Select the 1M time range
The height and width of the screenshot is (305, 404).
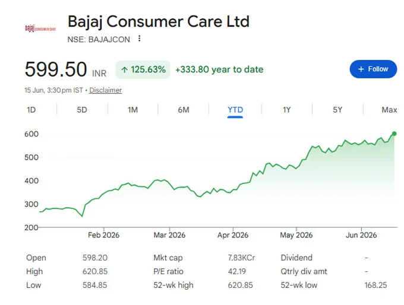[132, 110]
